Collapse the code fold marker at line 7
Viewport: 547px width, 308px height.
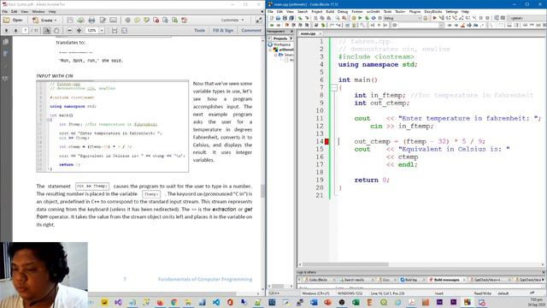pyautogui.click(x=334, y=87)
